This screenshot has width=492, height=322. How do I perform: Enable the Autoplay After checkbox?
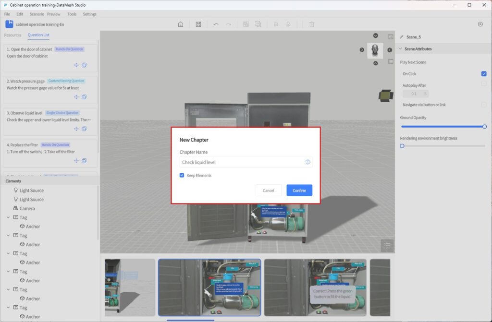(x=484, y=84)
